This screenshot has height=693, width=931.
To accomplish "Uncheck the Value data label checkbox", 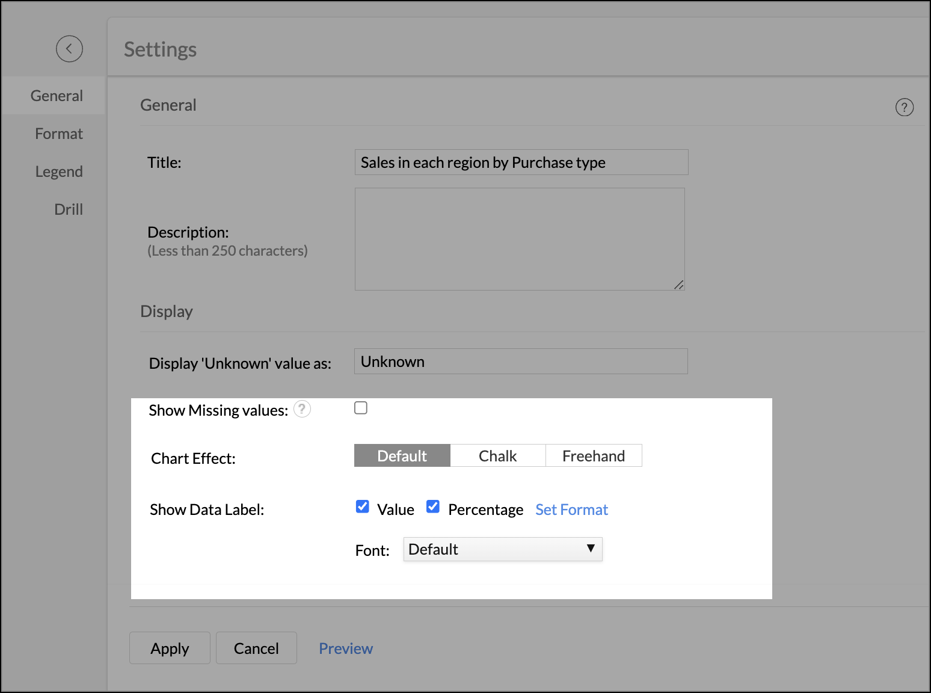I will 362,507.
